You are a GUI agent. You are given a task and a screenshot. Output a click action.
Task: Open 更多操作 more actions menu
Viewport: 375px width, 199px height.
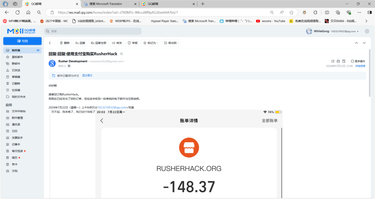click(x=358, y=61)
